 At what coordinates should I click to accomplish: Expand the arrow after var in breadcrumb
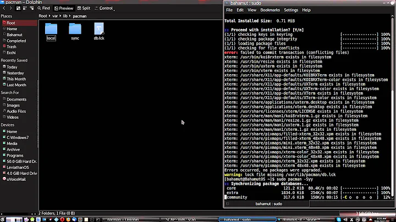61,16
